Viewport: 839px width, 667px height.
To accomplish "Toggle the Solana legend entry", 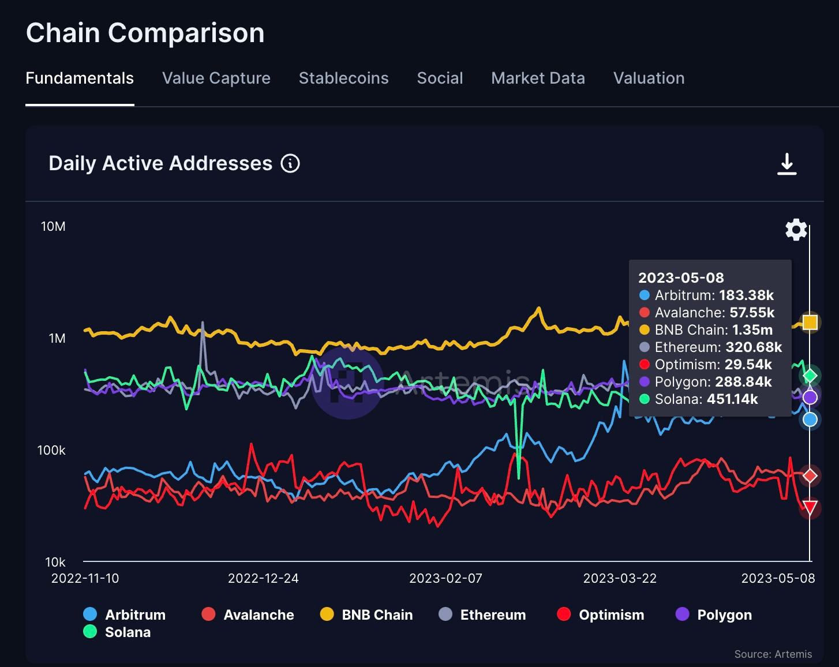I will pyautogui.click(x=117, y=632).
